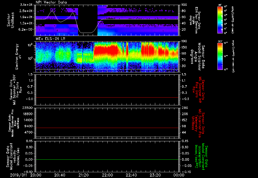Screen dimensions: 258x178
Task: Click the 20:40 time axis tick label
Action: (59, 175)
